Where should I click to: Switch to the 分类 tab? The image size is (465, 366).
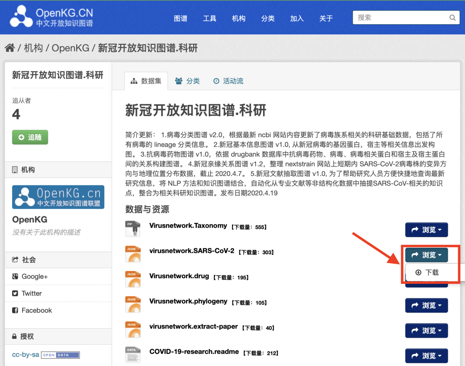(x=187, y=81)
